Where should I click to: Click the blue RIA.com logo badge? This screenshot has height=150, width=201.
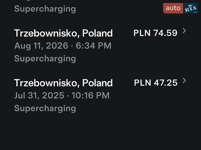point(191,8)
